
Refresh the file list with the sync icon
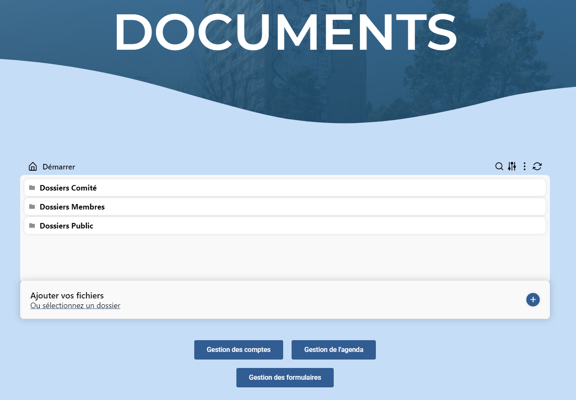pos(537,166)
